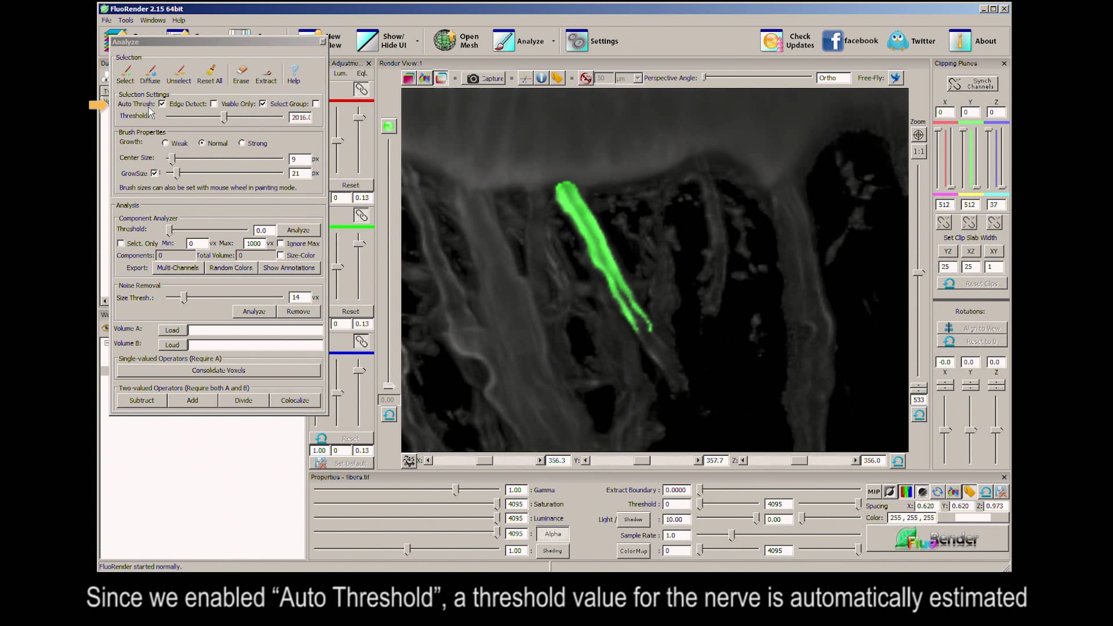This screenshot has height=626, width=1113.
Task: Select the Select brush tool
Action: (x=125, y=74)
